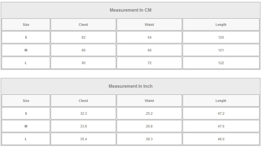Select size L row in CM table
Viewport: 262px width, 148px height.
pos(26,63)
